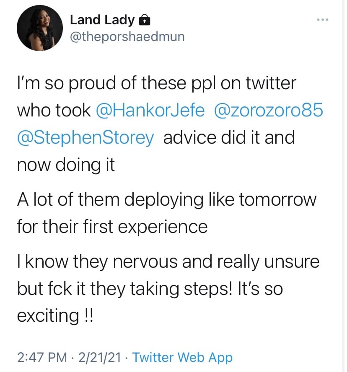Image resolution: width=347 pixels, height=372 pixels.
Task: Click the Land Lady display name
Action: point(102,20)
